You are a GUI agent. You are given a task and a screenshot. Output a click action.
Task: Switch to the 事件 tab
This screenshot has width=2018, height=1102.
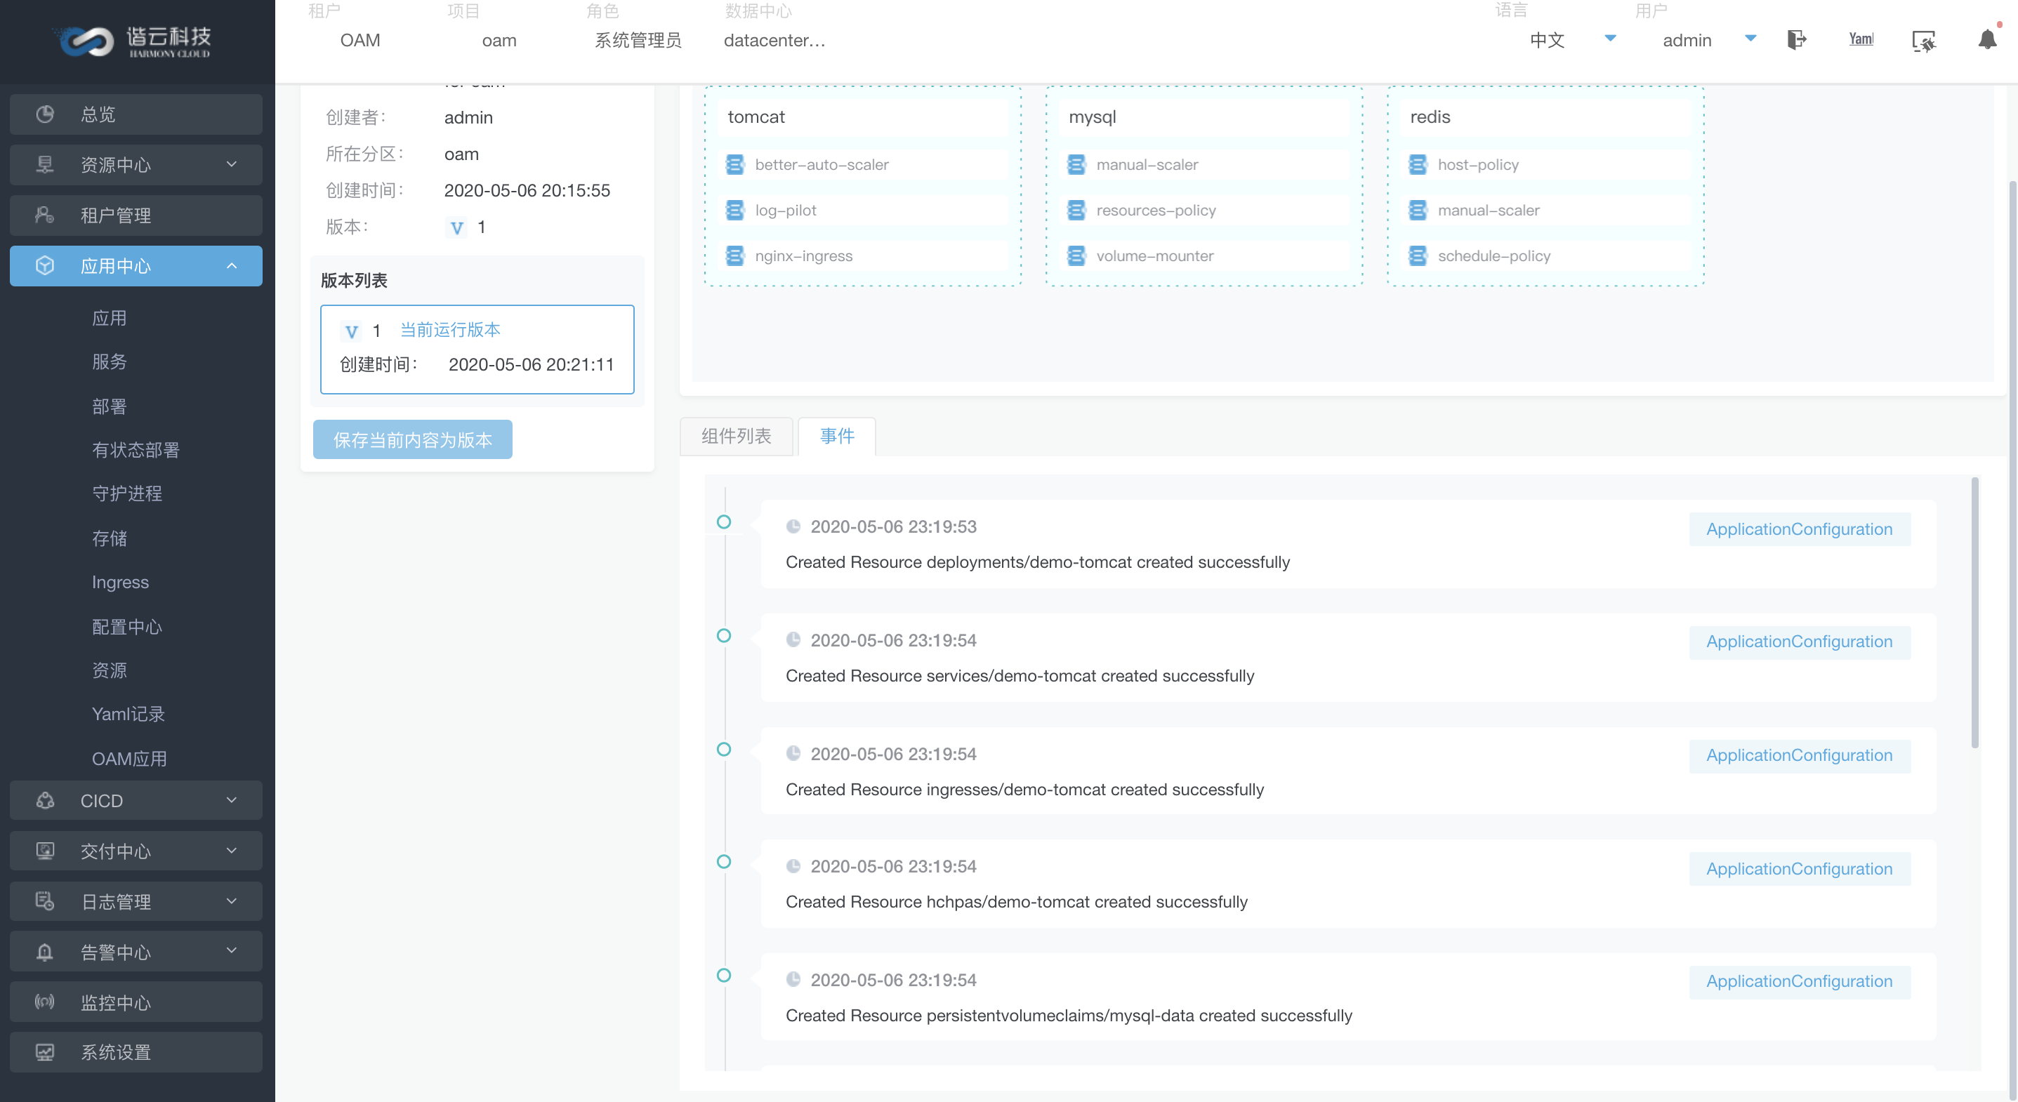(838, 434)
